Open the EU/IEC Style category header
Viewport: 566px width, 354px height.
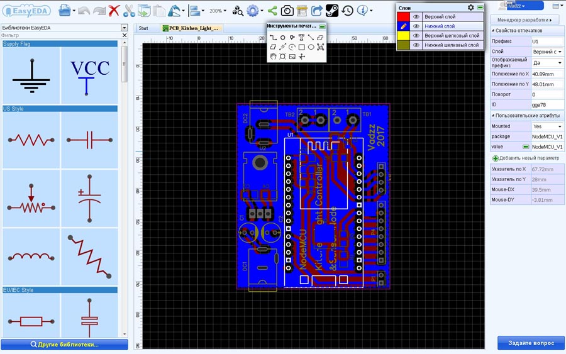click(x=60, y=290)
